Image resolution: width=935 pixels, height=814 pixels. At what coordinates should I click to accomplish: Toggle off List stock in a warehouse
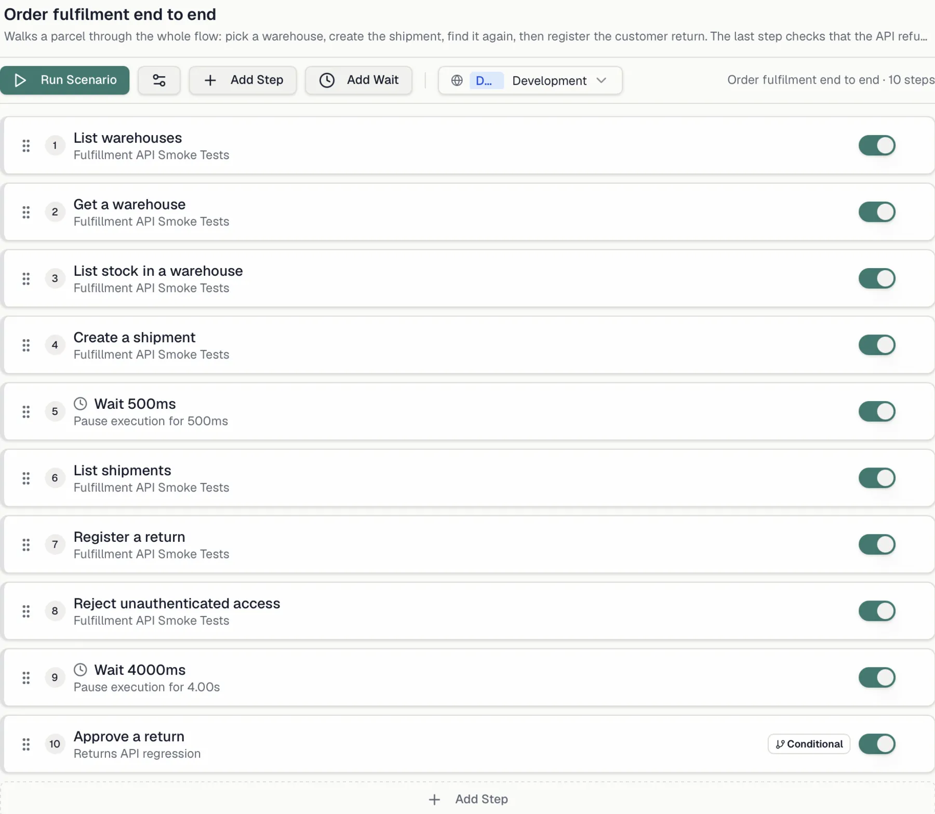coord(877,278)
